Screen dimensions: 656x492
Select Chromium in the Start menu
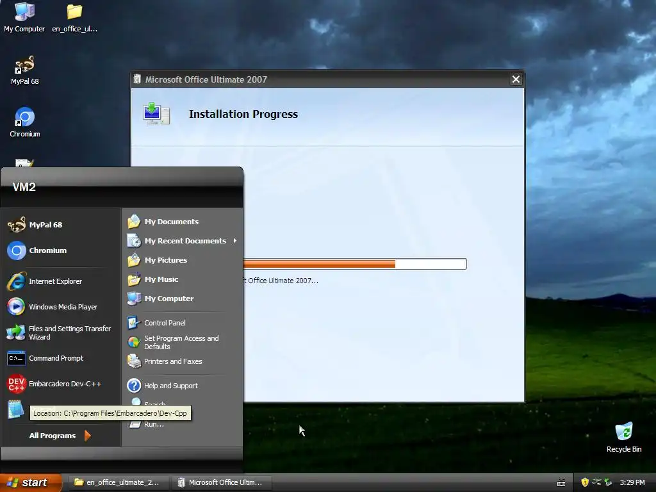pyautogui.click(x=61, y=250)
